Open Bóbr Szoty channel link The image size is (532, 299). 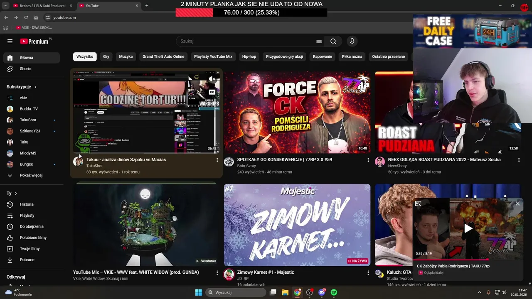click(246, 166)
